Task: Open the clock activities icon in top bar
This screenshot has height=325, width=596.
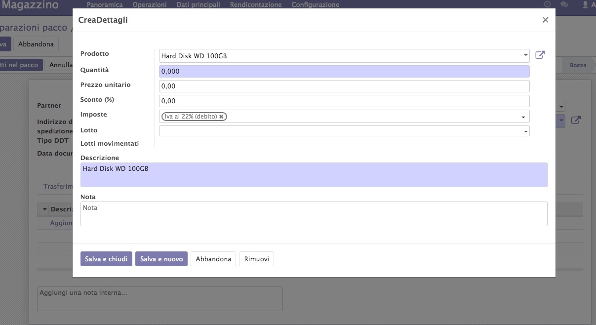Action: tap(547, 4)
